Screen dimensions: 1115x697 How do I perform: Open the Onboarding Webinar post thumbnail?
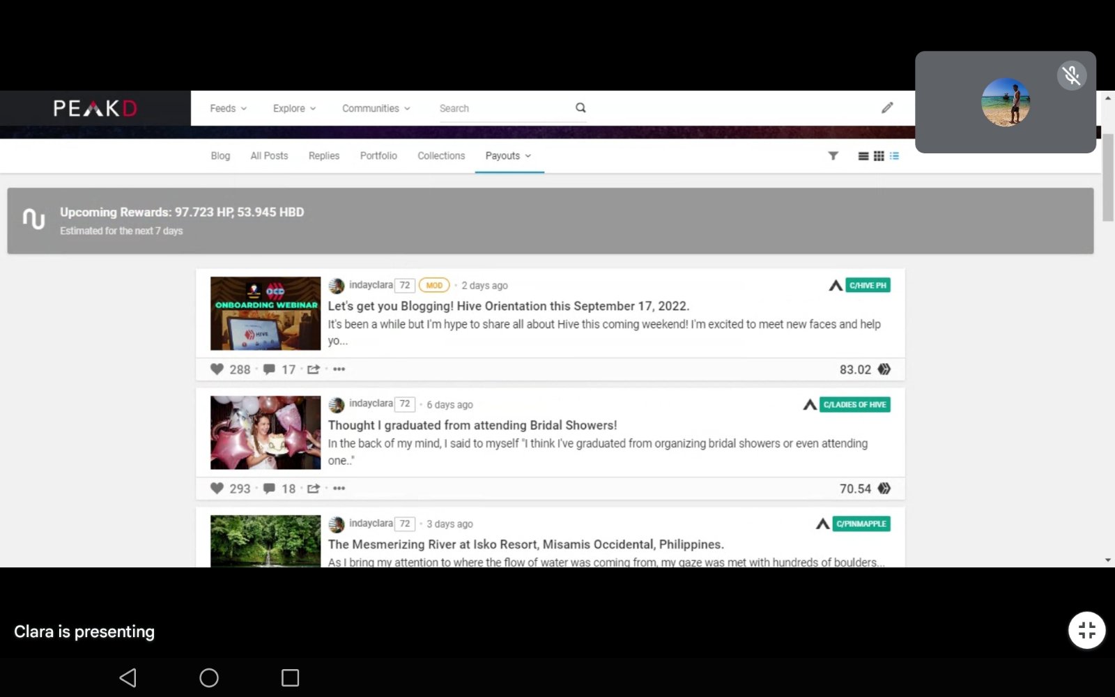pos(266,314)
